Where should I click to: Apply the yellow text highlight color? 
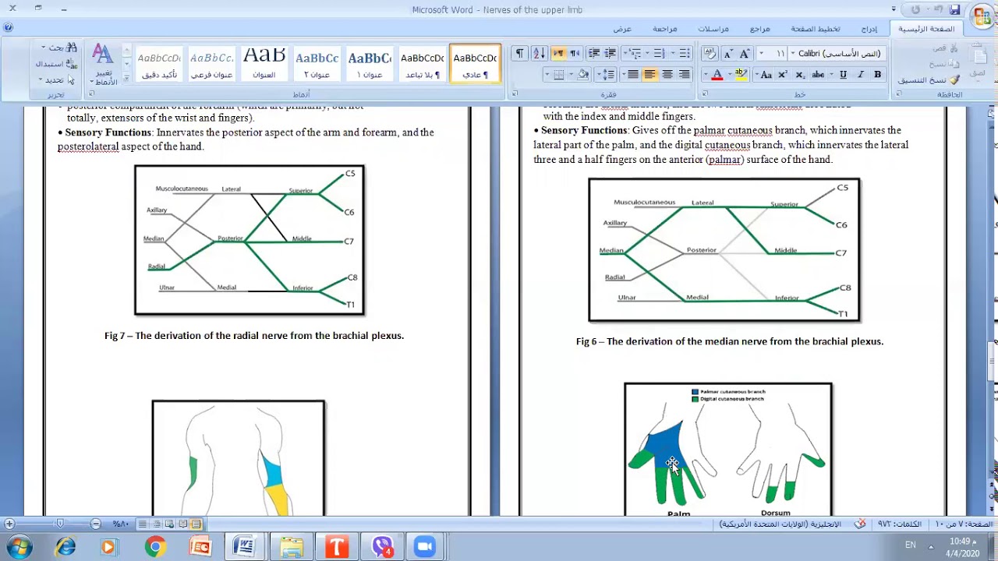pos(741,75)
